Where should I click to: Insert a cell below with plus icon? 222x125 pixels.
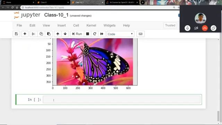click(x=25, y=34)
